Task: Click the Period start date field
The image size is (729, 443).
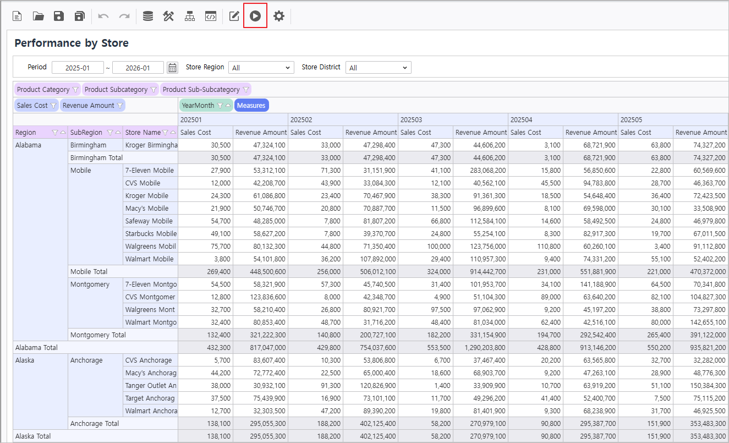Action: [78, 68]
